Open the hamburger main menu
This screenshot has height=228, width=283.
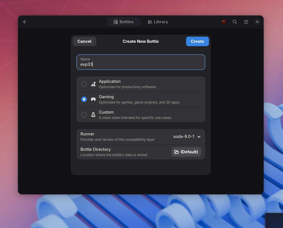(x=246, y=22)
